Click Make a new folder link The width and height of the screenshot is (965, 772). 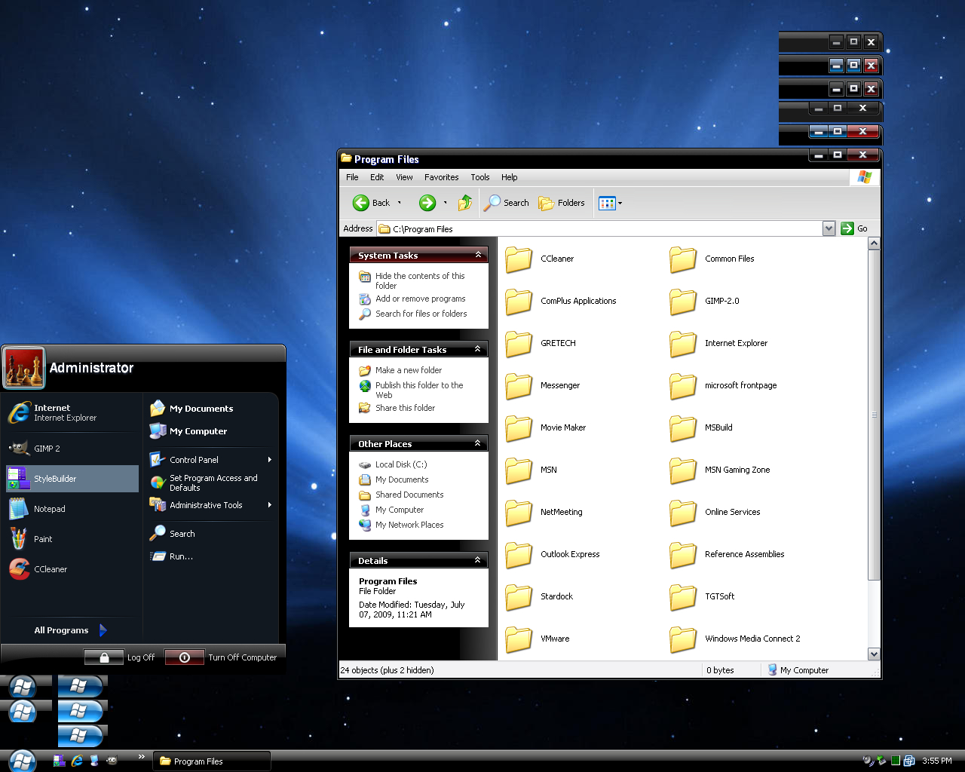pyautogui.click(x=400, y=370)
